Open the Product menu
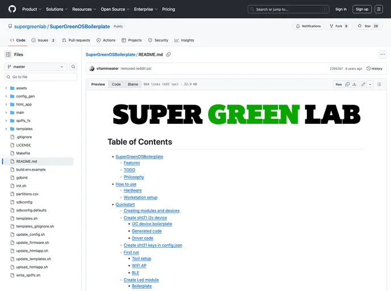This screenshot has width=391, height=291. click(x=32, y=9)
